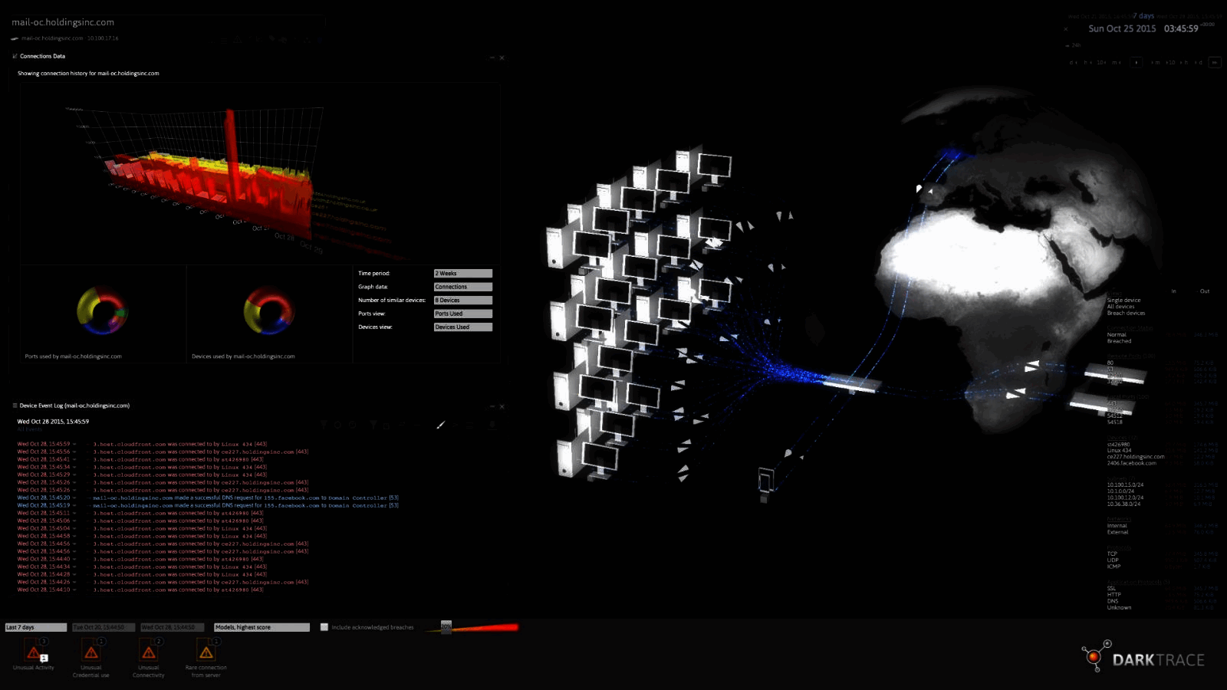Open the similar devices 8 Devices dropdown

pyautogui.click(x=463, y=301)
